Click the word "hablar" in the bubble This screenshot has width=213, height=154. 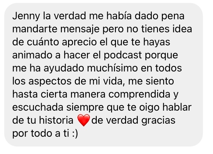177,107
